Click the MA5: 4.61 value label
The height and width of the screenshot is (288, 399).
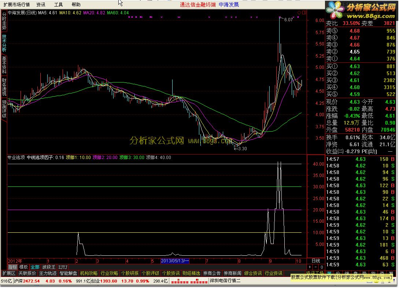tap(48, 13)
